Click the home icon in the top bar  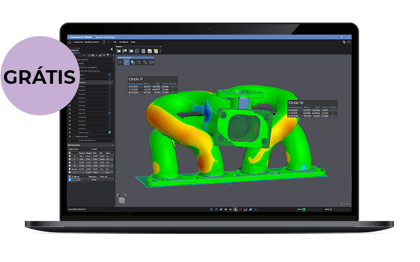(70, 41)
